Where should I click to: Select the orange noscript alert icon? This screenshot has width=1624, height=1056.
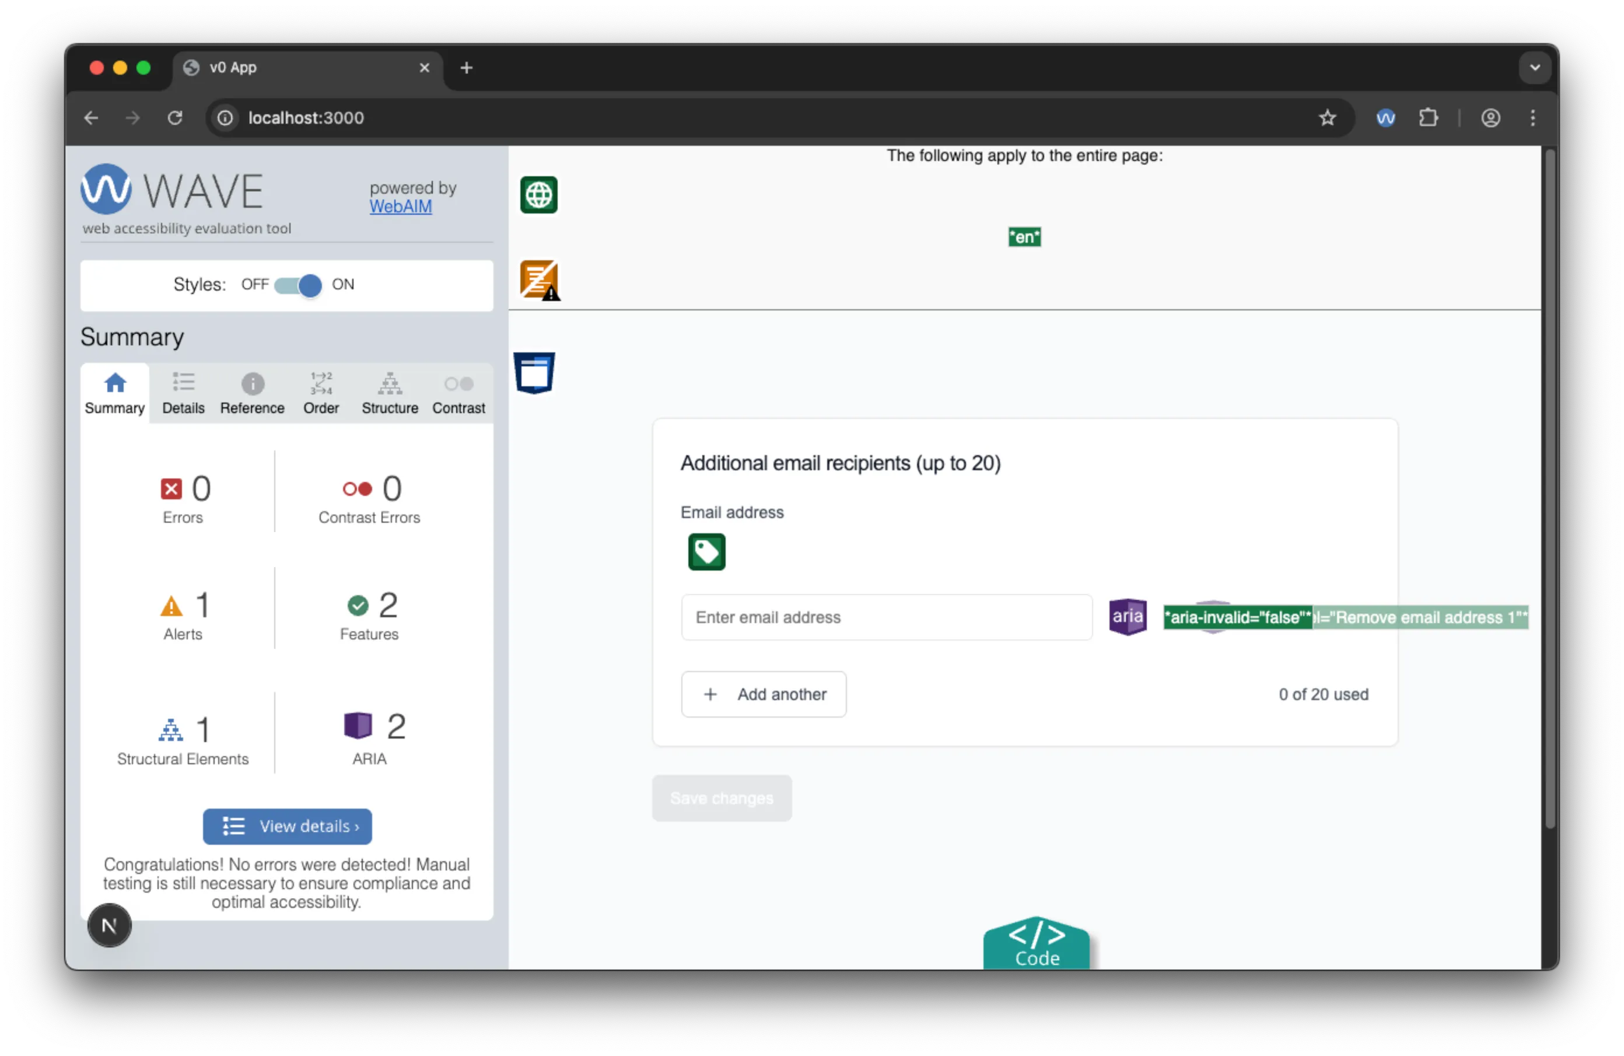pyautogui.click(x=539, y=280)
